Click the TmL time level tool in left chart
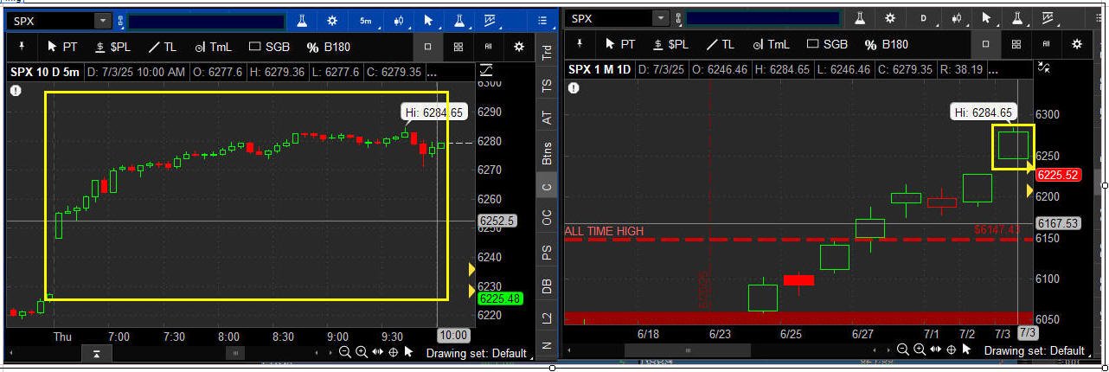 click(213, 46)
